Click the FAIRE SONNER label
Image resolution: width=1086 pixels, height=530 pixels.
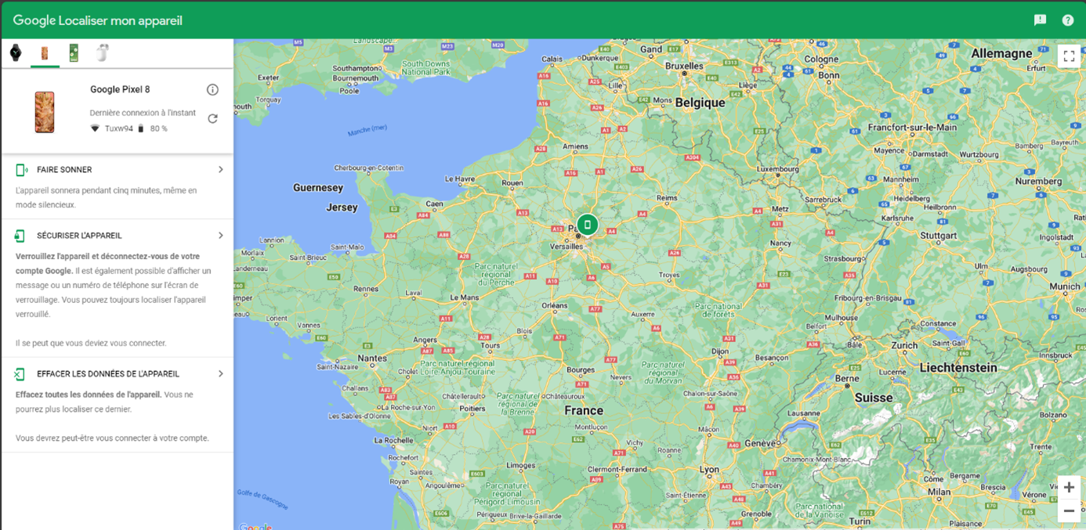click(x=64, y=170)
